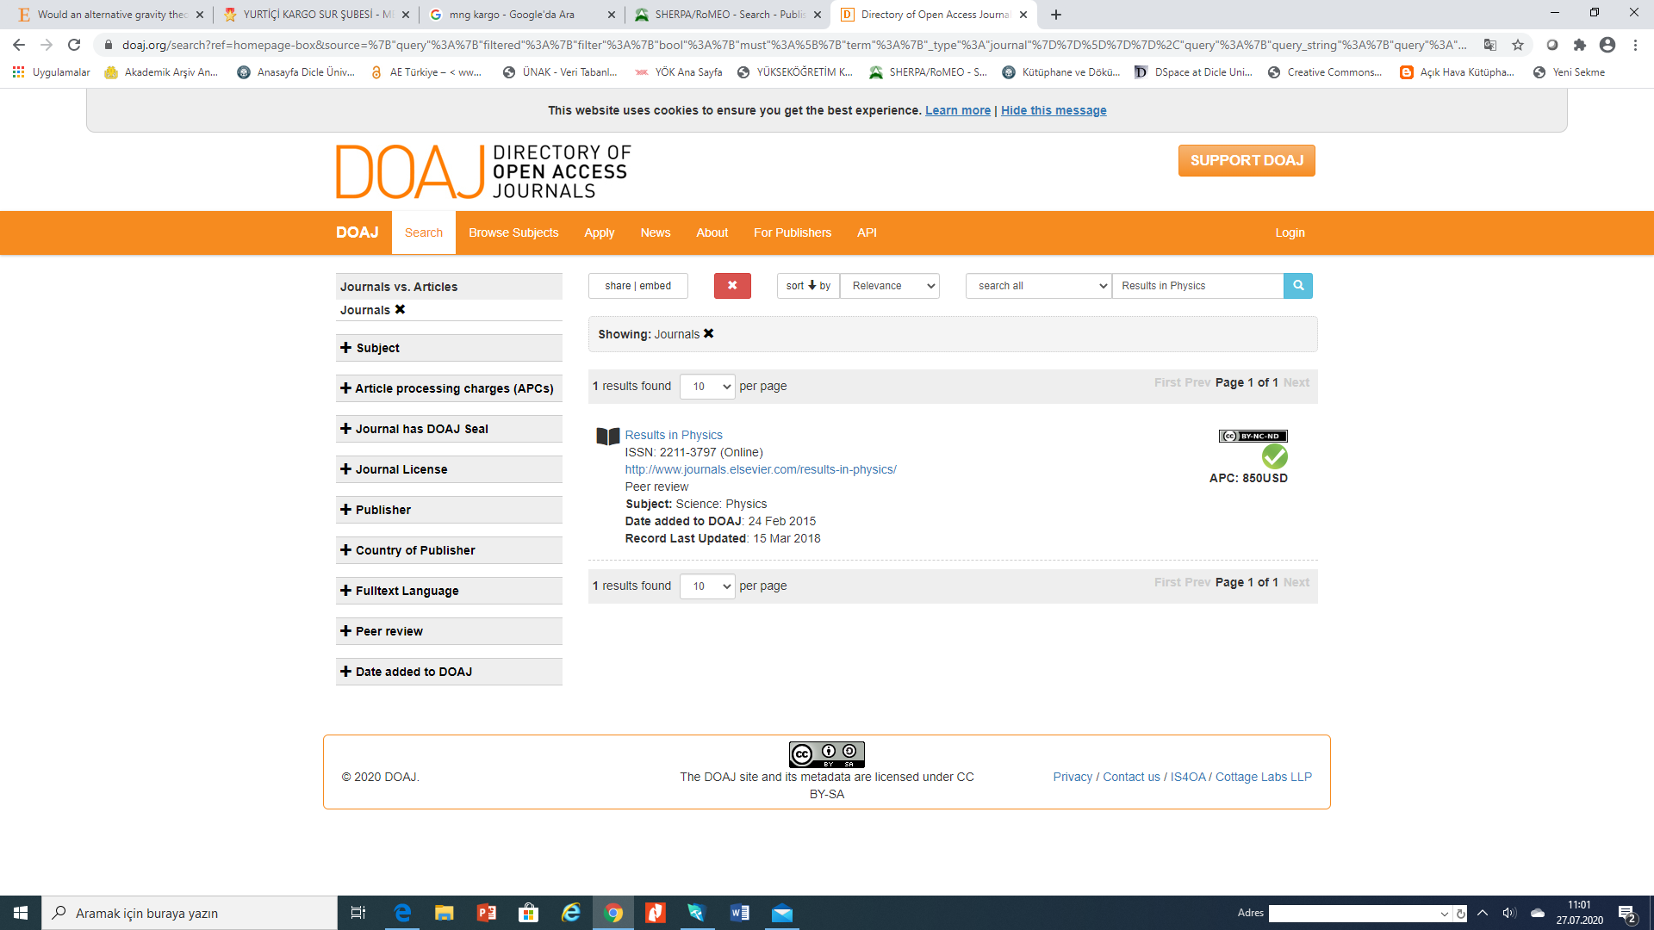Image resolution: width=1654 pixels, height=930 pixels.
Task: Open Word from the taskbar
Action: click(740, 913)
